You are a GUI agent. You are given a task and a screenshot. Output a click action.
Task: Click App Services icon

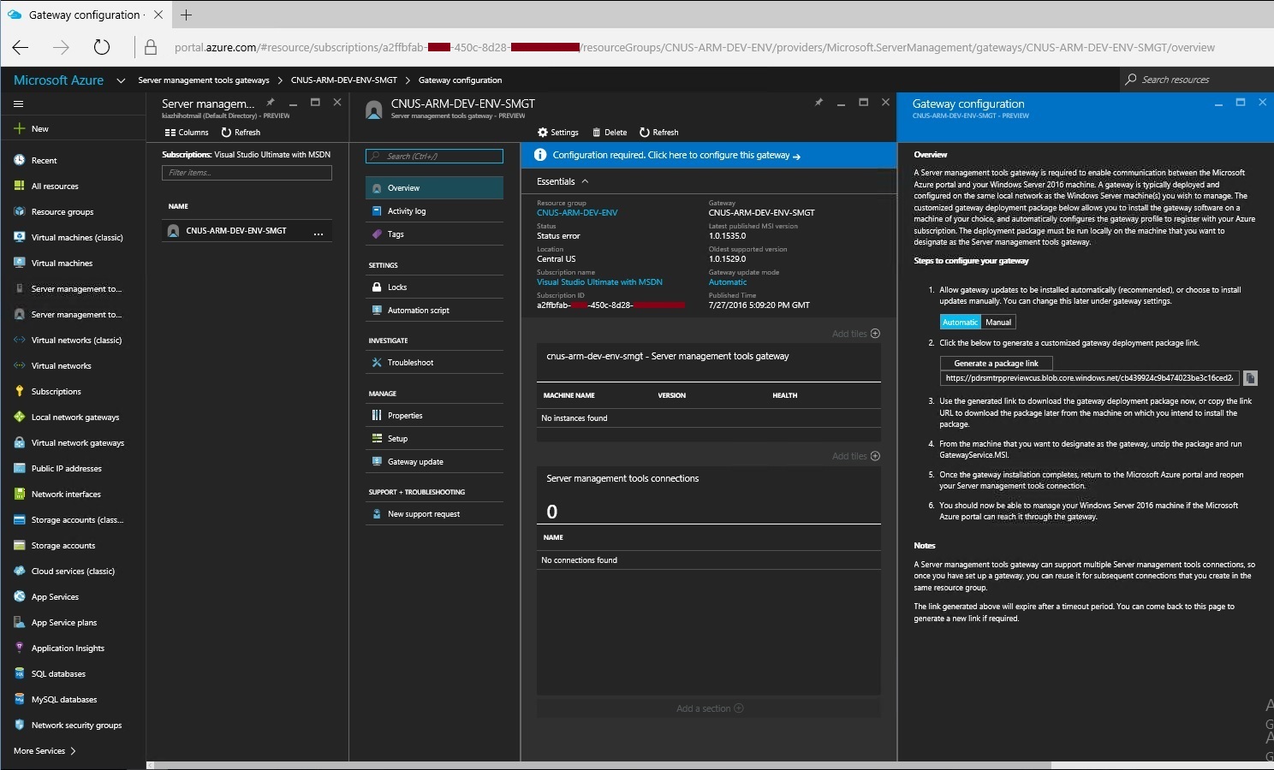[19, 596]
